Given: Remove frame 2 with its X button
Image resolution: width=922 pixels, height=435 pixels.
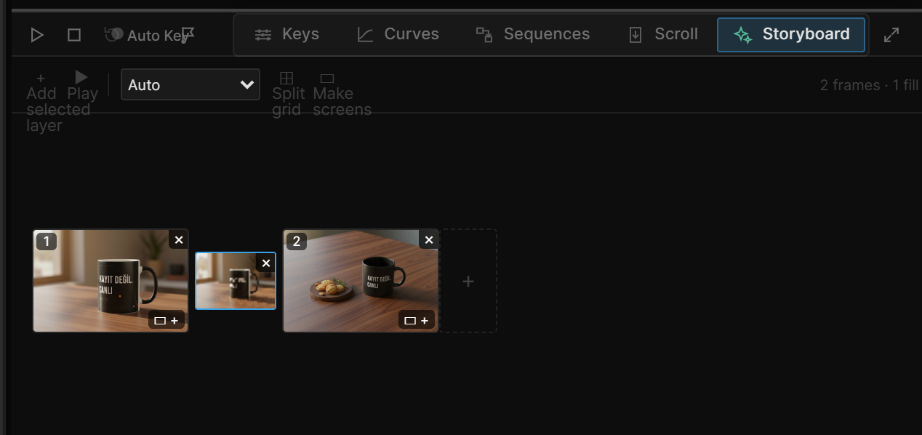Looking at the screenshot, I should tap(429, 239).
